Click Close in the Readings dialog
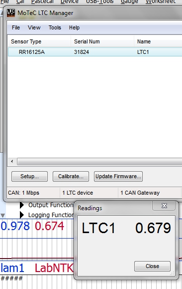This screenshot has height=289, width=182. coord(153,266)
